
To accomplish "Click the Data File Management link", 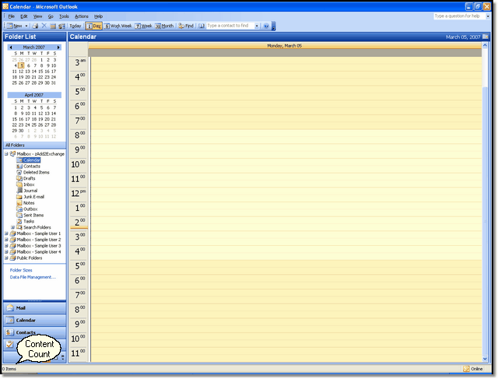I will coord(33,277).
